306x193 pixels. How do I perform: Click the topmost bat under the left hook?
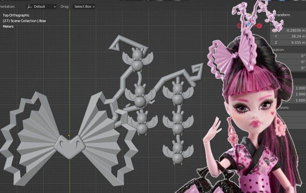[x=138, y=59]
